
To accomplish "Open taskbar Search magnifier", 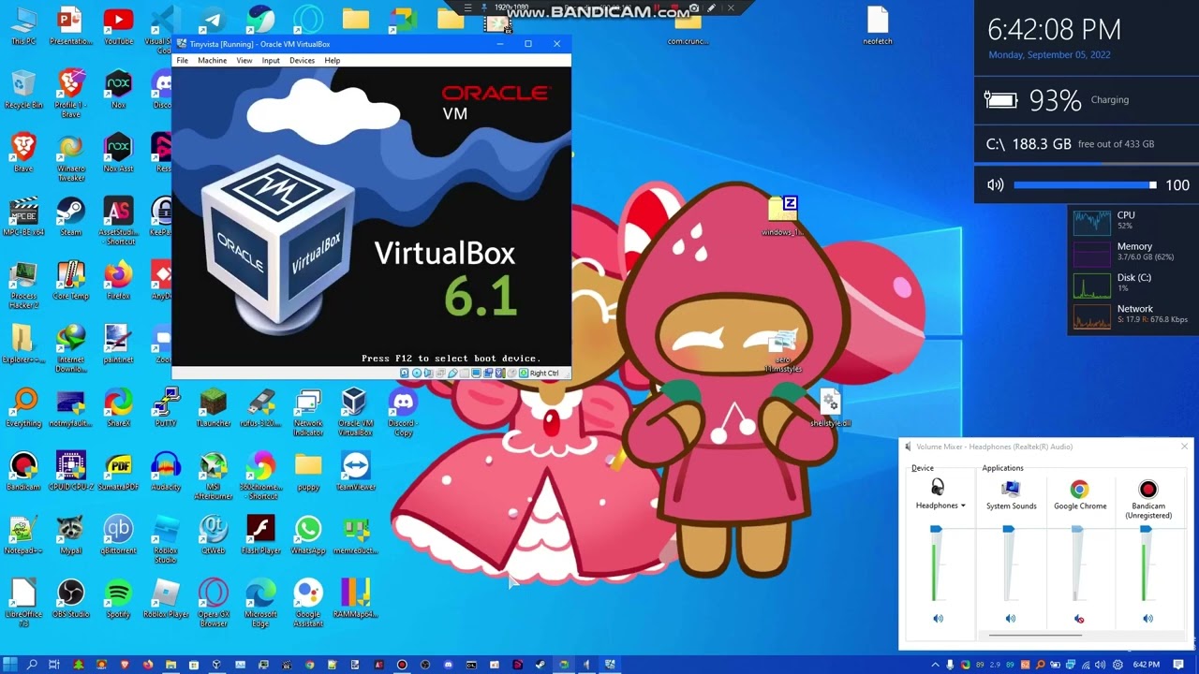I will 32,665.
